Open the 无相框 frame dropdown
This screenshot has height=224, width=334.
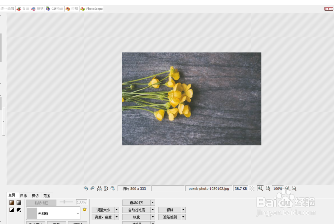(x=53, y=213)
